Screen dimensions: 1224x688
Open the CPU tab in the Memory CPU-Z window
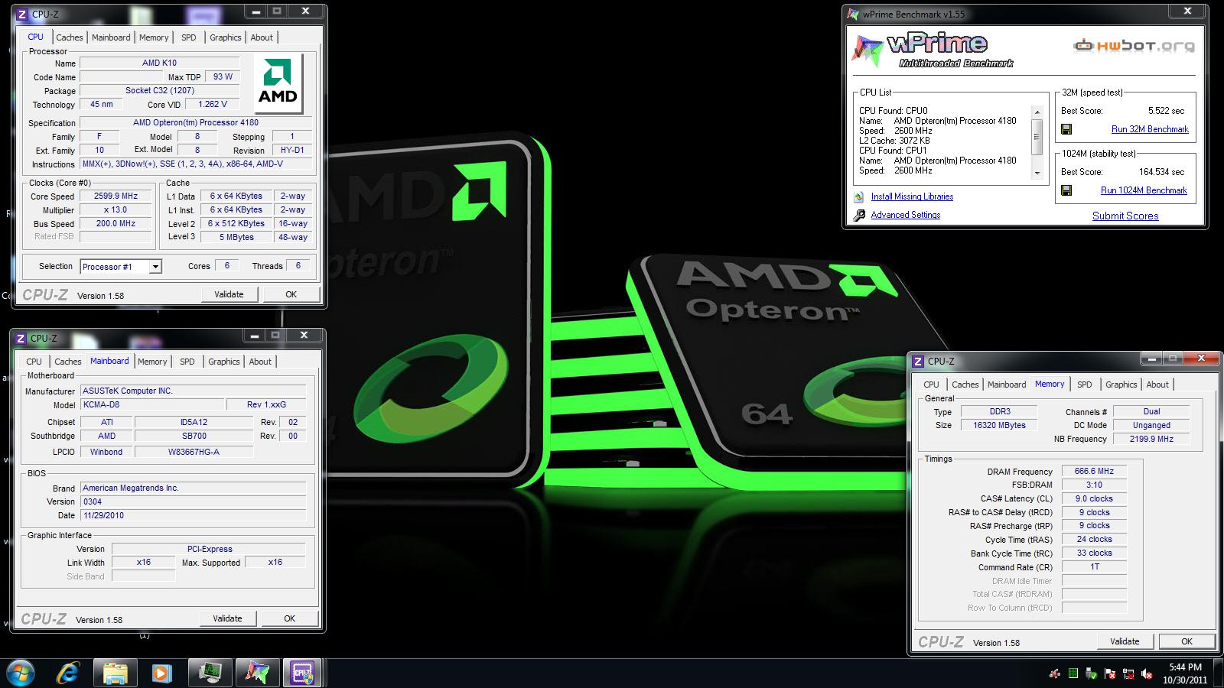931,385
